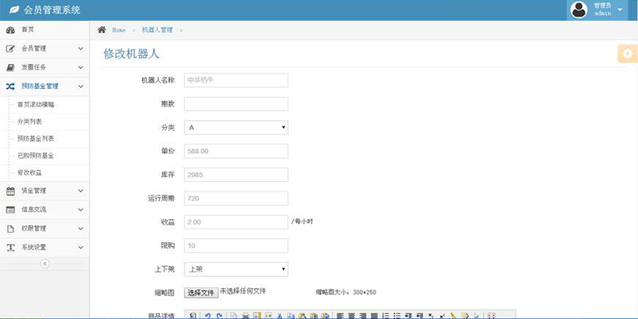The height and width of the screenshot is (319, 638).
Task: Open the 上下架 dropdown showing 上架
Action: pyautogui.click(x=236, y=269)
